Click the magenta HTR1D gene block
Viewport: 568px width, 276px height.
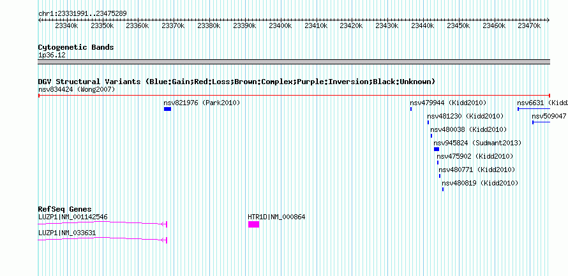point(253,224)
